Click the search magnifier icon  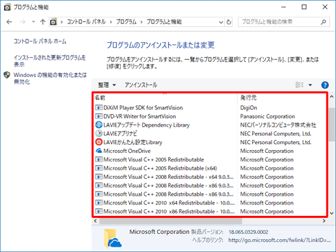coord(323,22)
